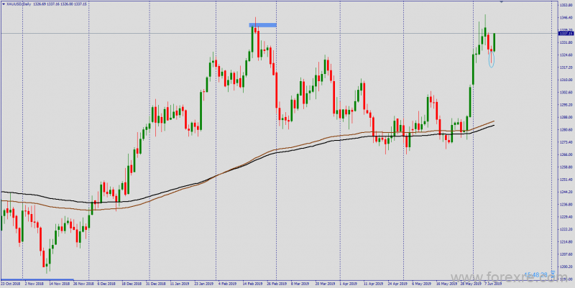Viewport: 575px width, 288px height.
Task: Click the 7 Jun 2019 date label
Action: (492, 284)
